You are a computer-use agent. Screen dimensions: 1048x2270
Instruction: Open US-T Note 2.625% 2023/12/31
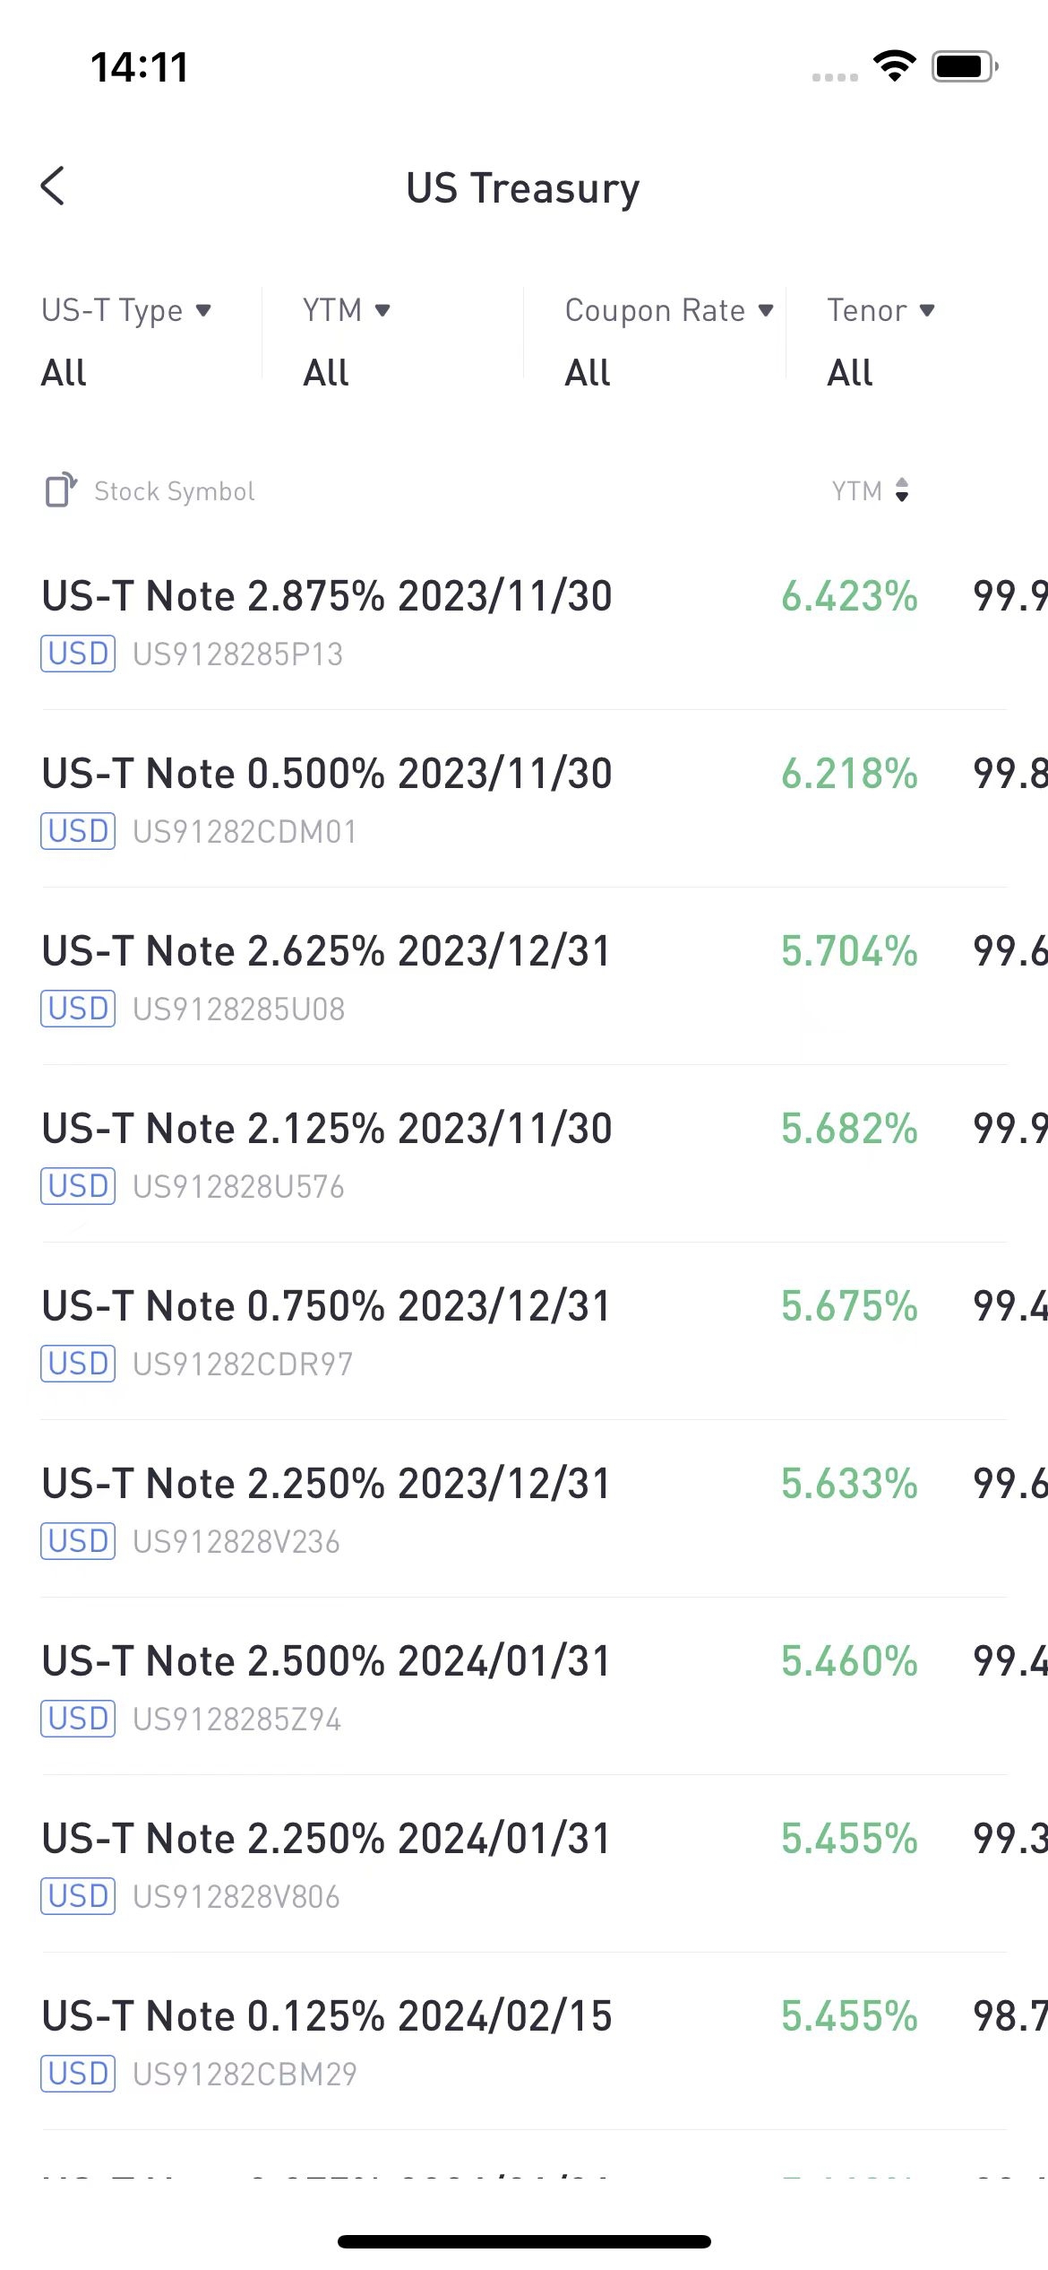pos(327,951)
